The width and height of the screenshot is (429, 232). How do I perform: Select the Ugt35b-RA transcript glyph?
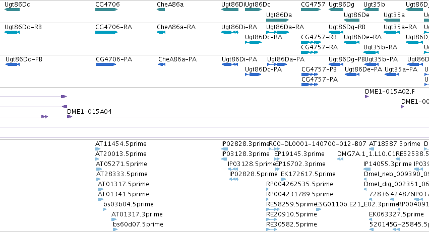[x=371, y=52]
